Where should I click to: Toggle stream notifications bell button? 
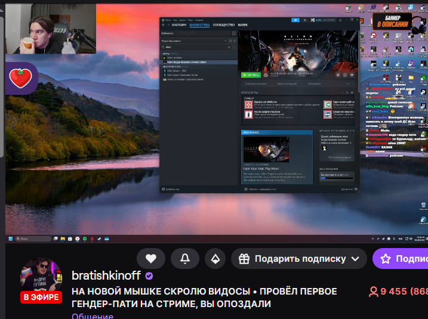(185, 258)
